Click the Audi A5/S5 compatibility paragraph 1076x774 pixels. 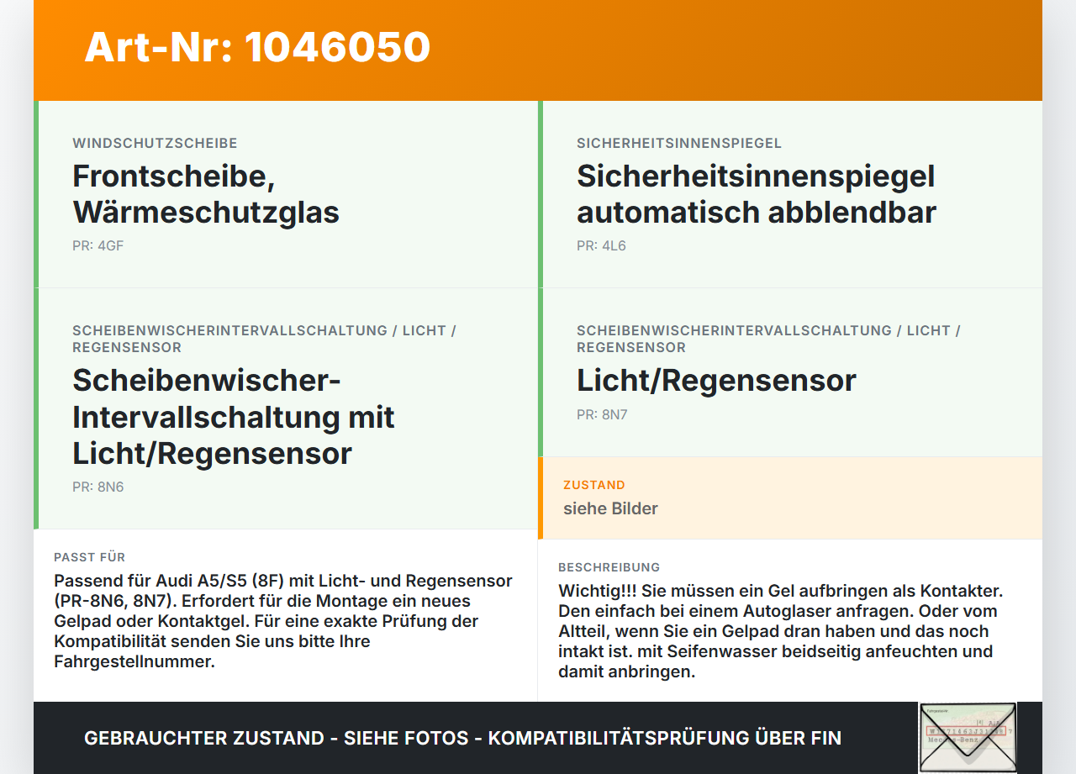coord(283,621)
